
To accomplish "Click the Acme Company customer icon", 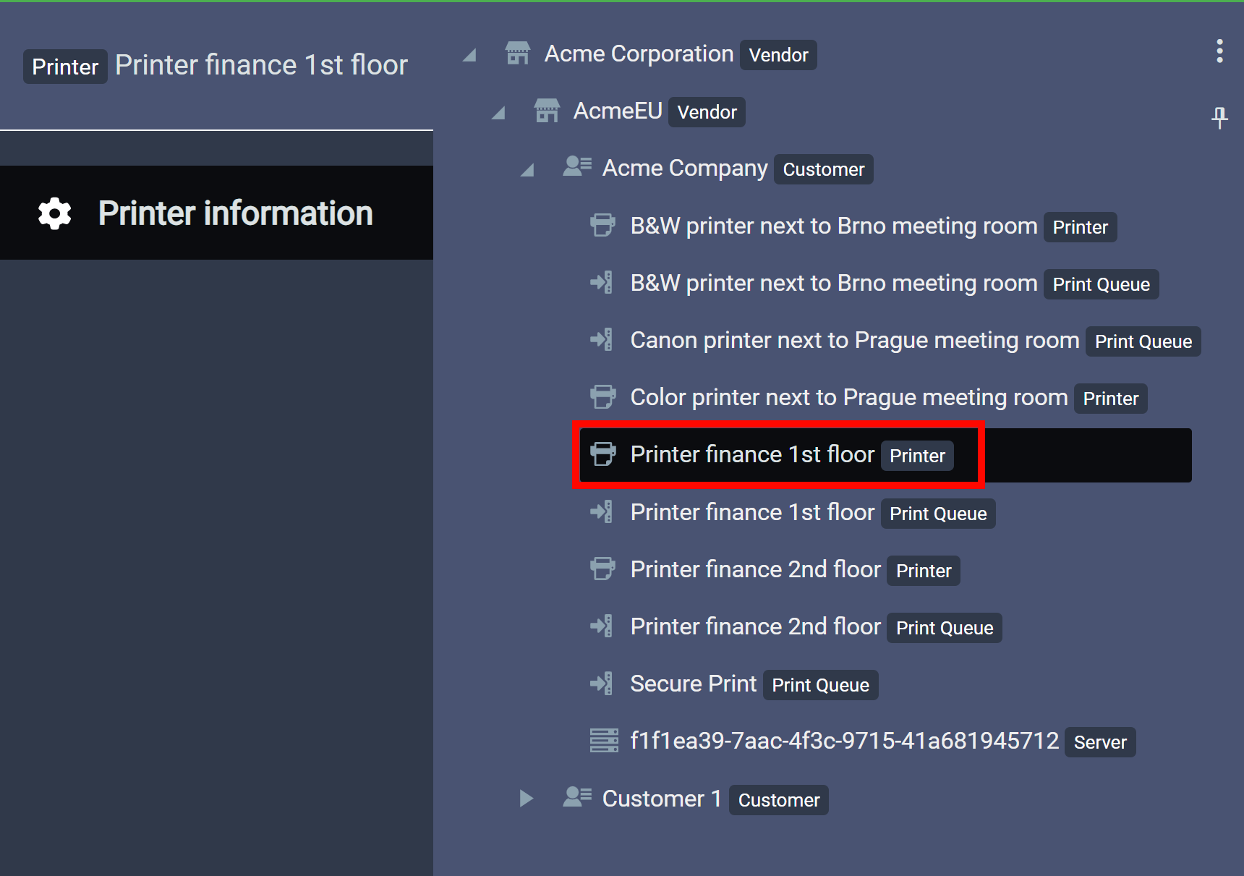I will 577,167.
